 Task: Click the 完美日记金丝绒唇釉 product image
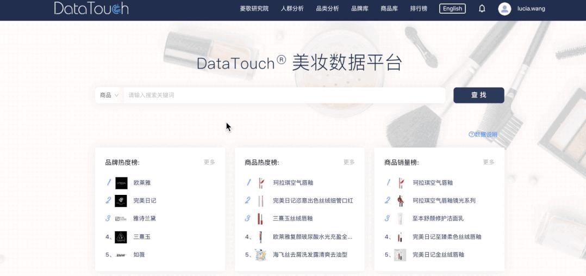400,255
